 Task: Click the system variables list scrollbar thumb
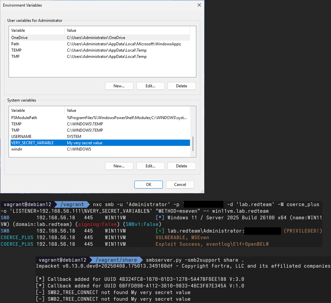193,144
